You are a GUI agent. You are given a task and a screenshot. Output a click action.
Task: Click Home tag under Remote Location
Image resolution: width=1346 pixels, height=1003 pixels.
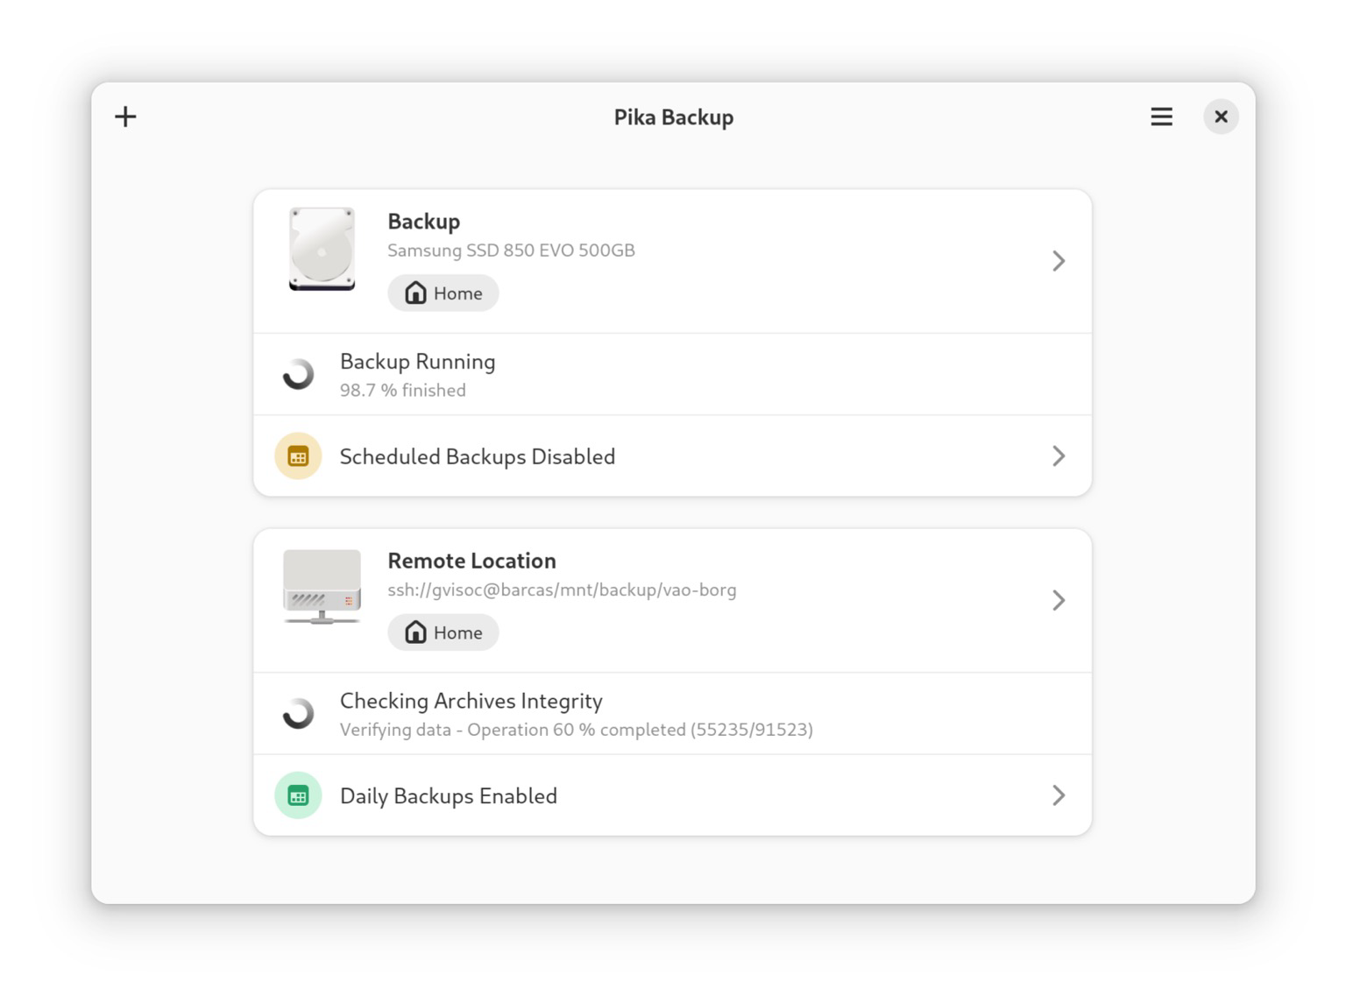click(443, 632)
